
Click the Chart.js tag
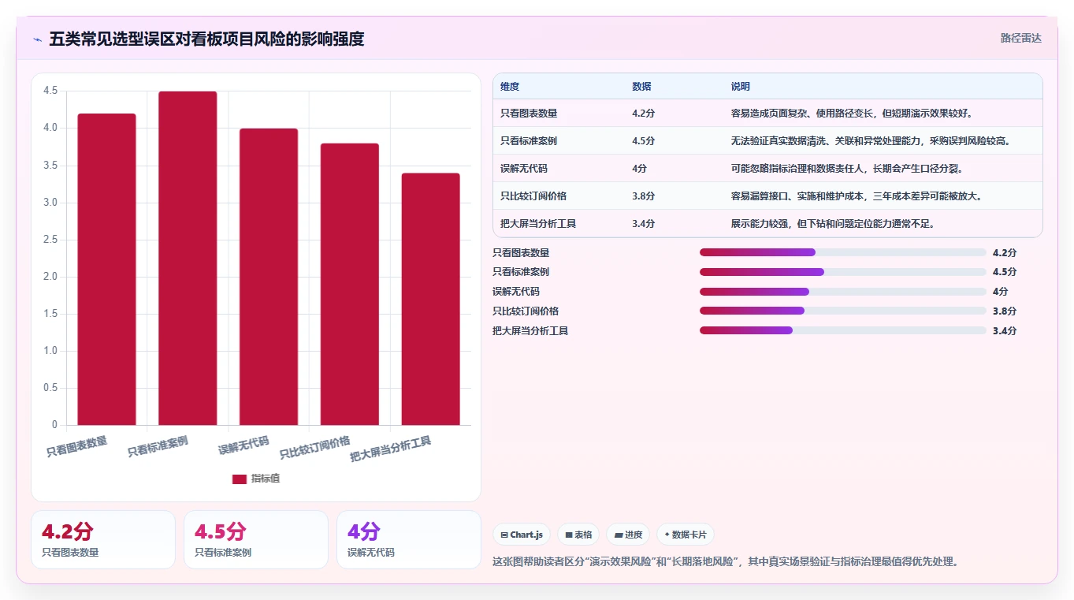(522, 535)
